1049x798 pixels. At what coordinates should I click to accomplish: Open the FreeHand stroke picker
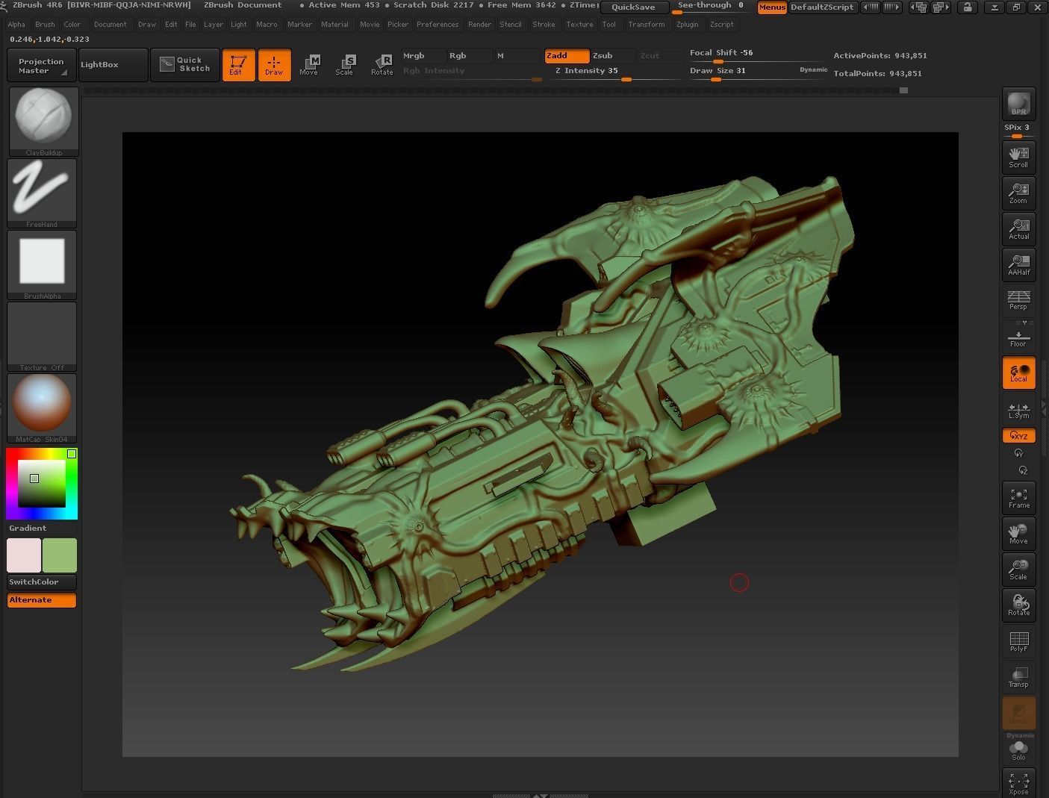(x=42, y=193)
